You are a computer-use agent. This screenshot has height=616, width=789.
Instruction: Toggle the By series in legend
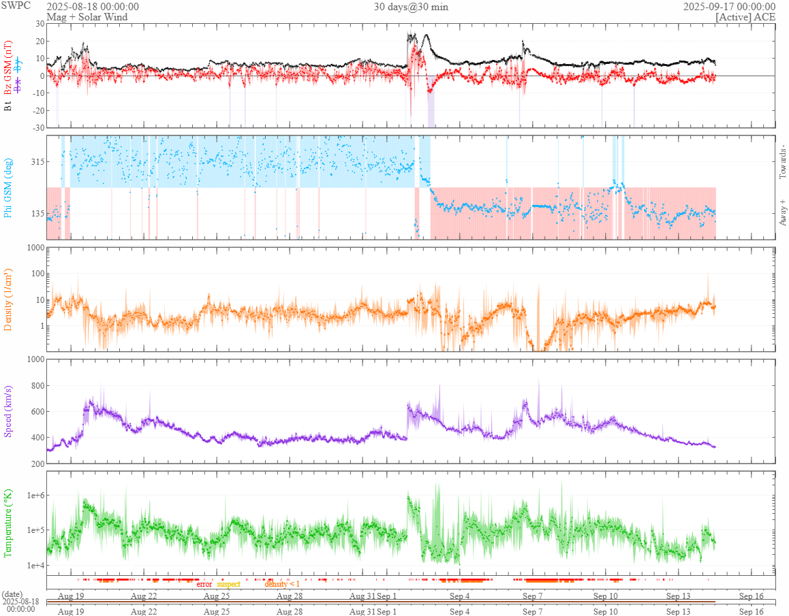coord(18,65)
